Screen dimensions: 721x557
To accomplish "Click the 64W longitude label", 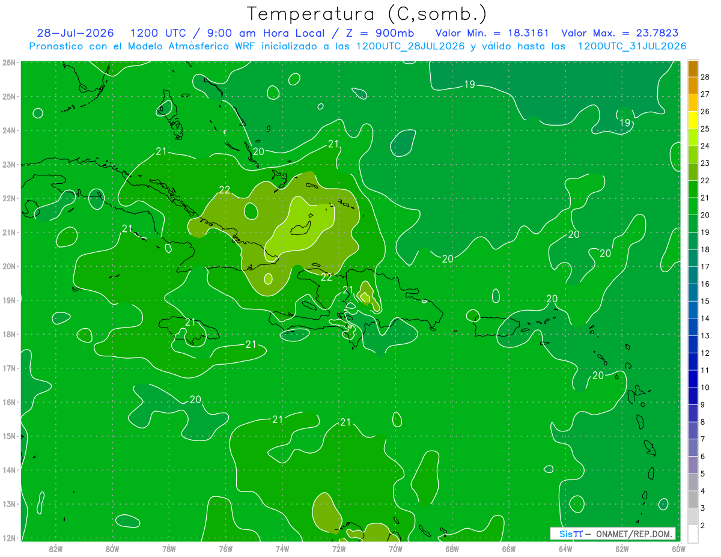I will pos(565,549).
